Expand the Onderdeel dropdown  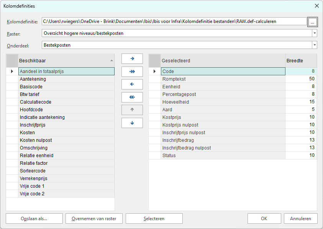(x=315, y=45)
